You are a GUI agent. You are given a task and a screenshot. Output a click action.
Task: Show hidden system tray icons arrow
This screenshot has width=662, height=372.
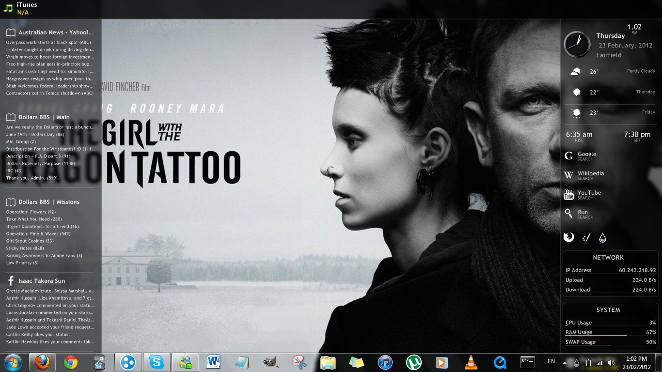565,362
